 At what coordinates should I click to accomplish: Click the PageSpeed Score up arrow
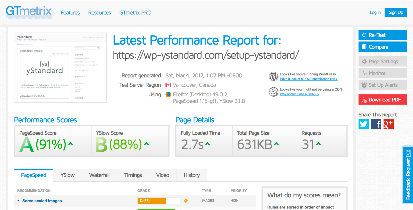click(x=70, y=144)
